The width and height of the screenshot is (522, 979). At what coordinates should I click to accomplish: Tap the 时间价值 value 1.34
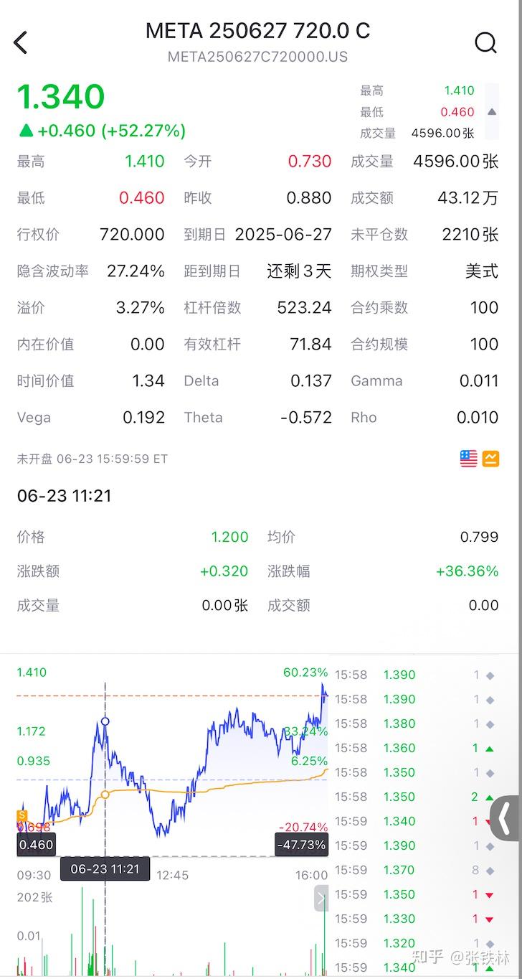[x=148, y=381]
